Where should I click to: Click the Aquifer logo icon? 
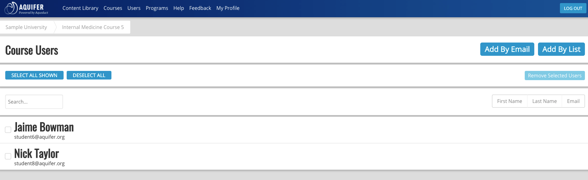11,8
